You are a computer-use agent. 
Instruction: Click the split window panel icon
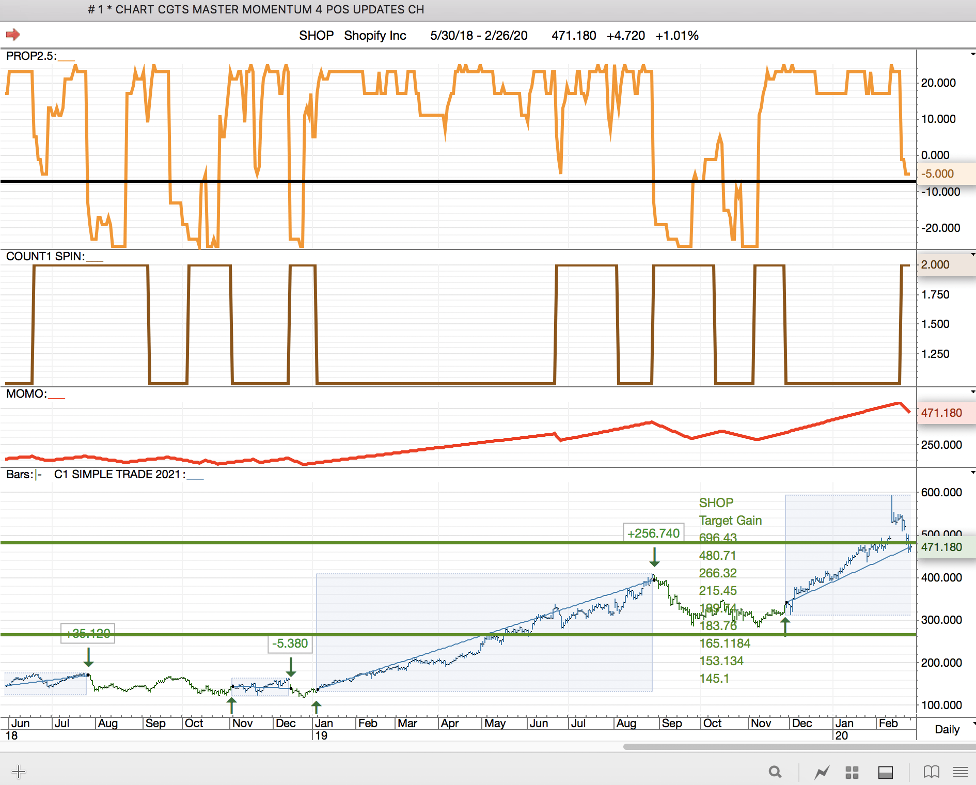click(x=886, y=772)
